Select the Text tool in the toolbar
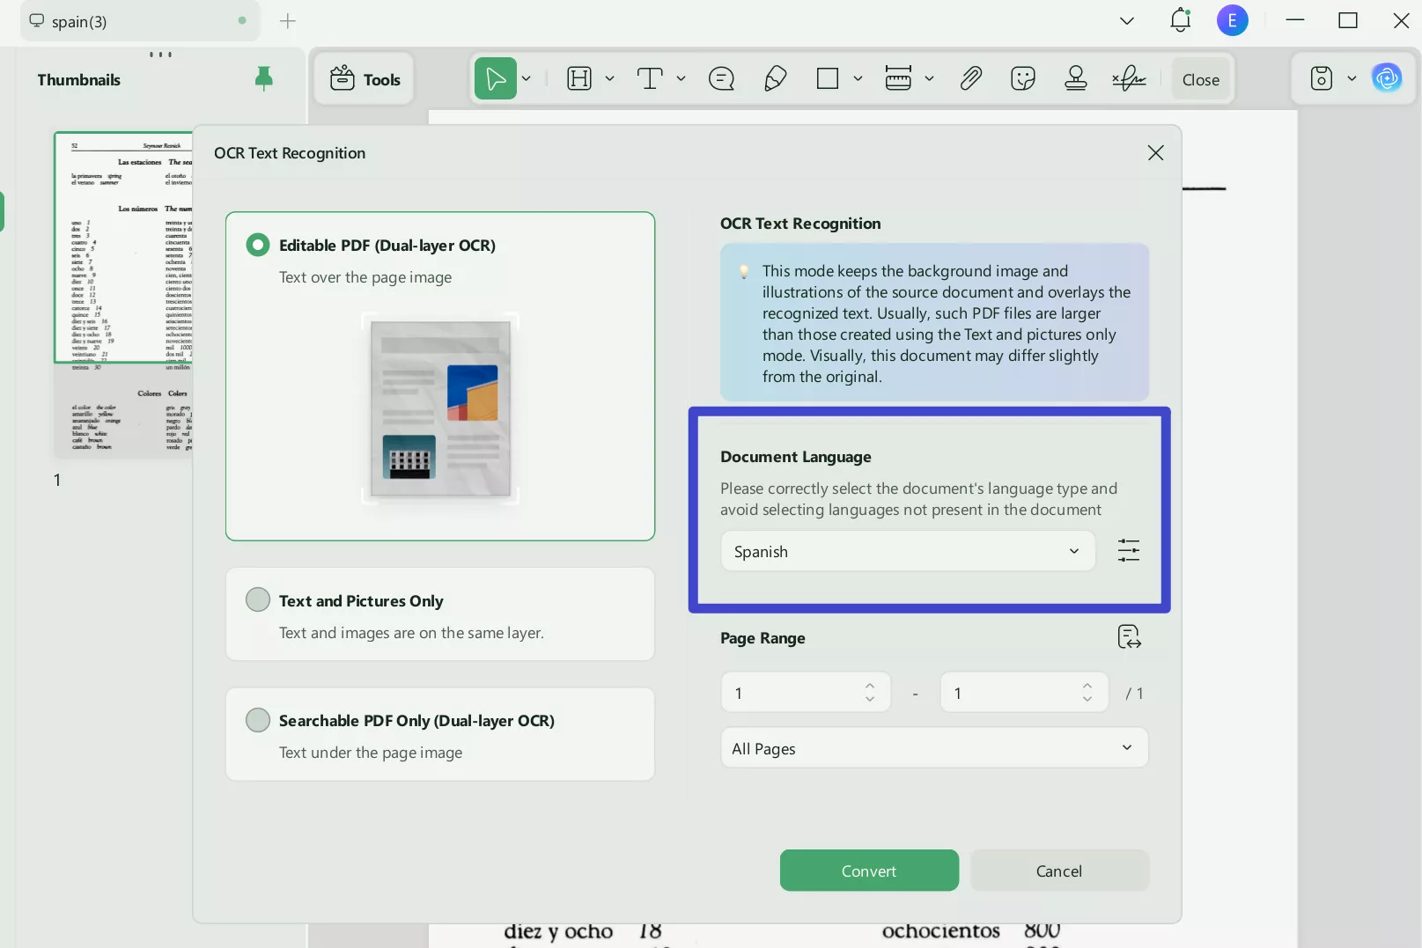Viewport: 1422px width, 948px height. pos(650,78)
